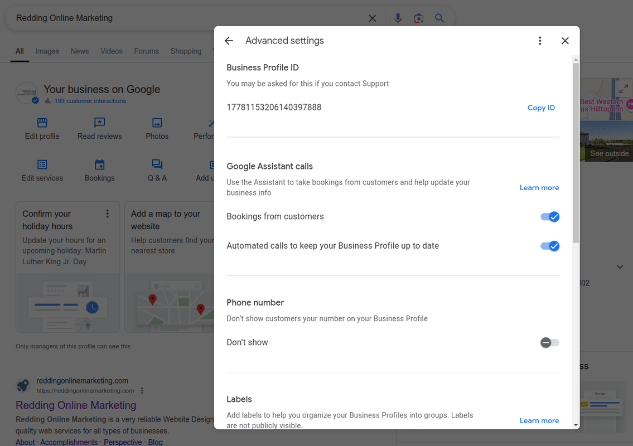Open Learn more for Labels

point(539,420)
